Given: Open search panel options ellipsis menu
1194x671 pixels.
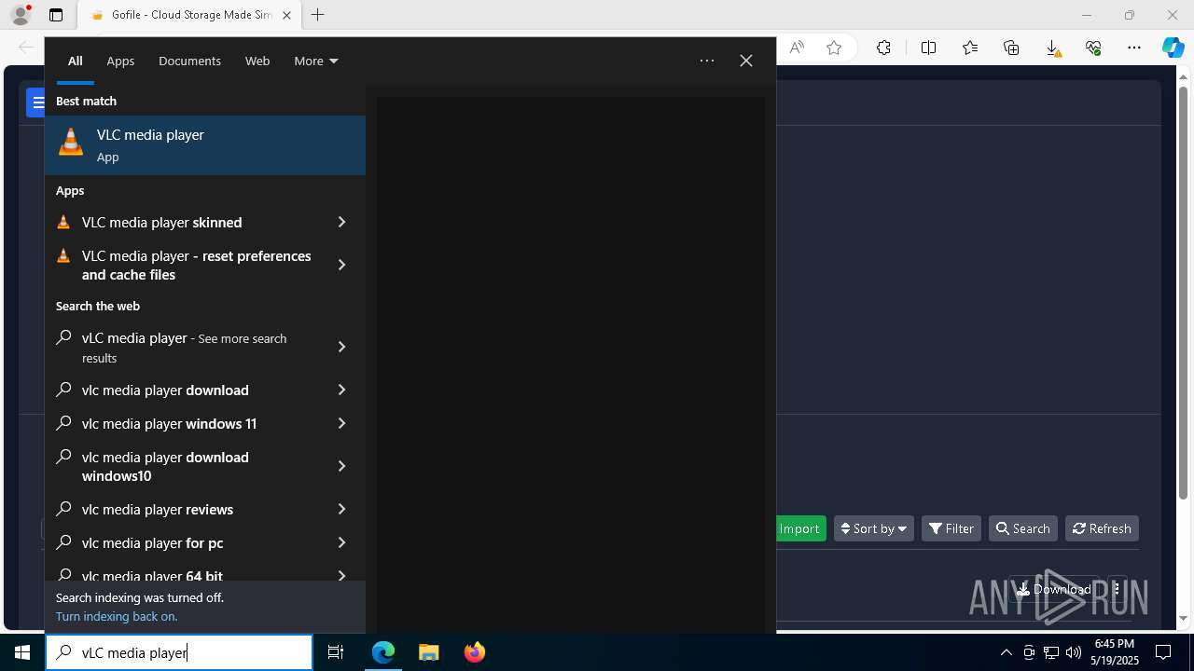Looking at the screenshot, I should (707, 61).
